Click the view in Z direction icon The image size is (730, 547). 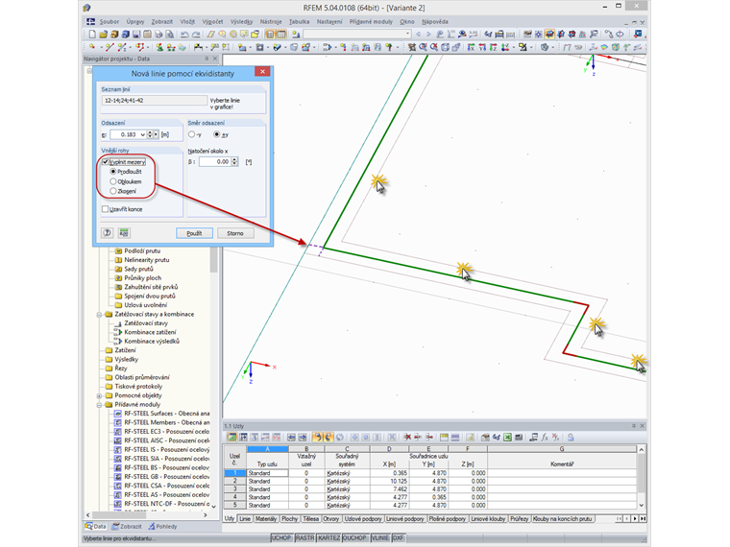click(493, 47)
